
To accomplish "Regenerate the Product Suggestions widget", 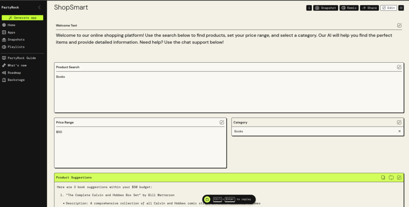I will coord(391,177).
